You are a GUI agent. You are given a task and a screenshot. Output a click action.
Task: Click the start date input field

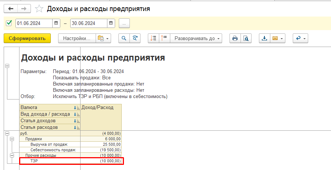point(34,23)
